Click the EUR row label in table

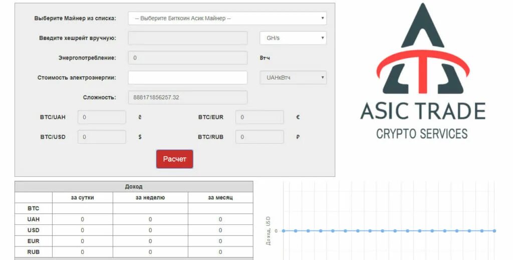[34, 241]
